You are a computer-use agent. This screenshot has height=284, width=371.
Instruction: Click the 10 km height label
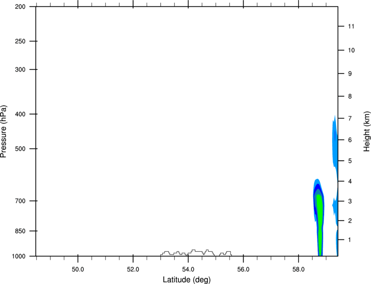tap(351, 50)
